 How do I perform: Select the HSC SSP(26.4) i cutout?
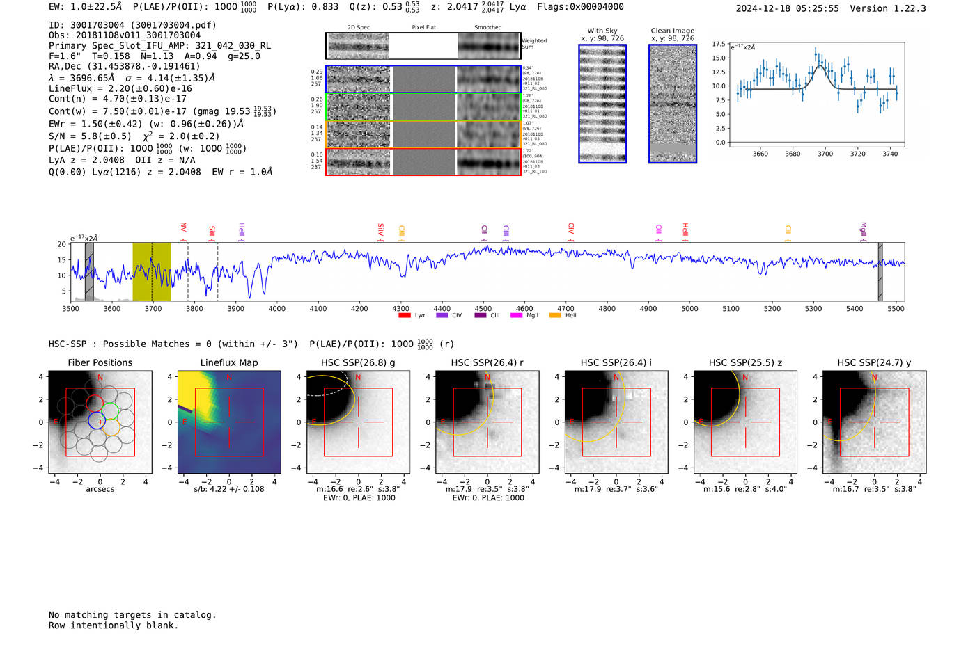point(616,422)
